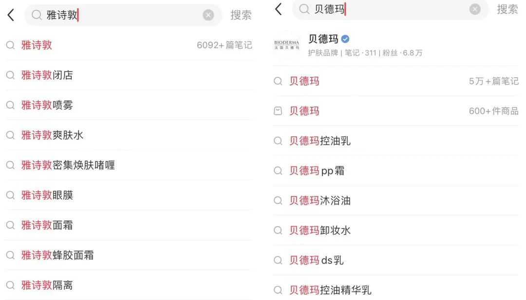Tap the magnifier icon inside the 贝德玛 search box

304,9
